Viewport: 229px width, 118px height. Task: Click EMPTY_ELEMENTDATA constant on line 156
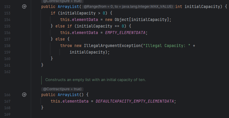[x=125, y=33]
